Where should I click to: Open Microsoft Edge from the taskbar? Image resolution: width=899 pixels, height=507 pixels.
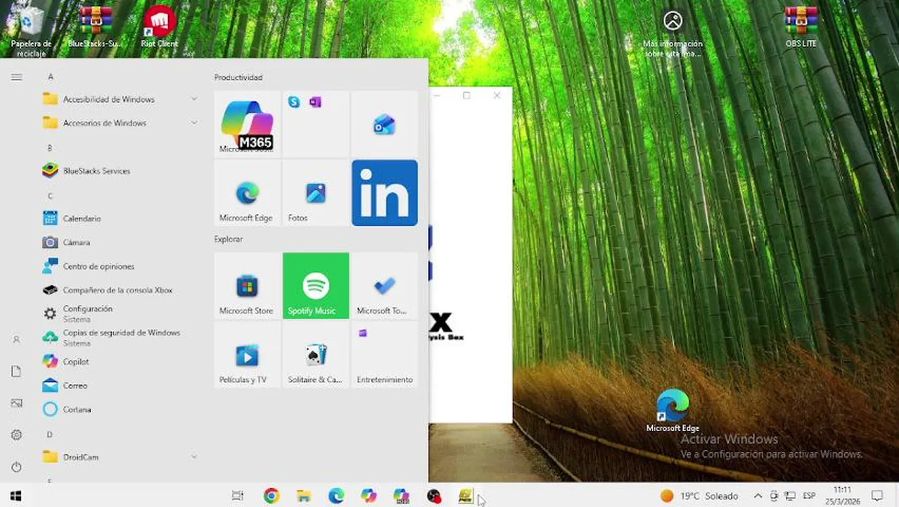336,496
